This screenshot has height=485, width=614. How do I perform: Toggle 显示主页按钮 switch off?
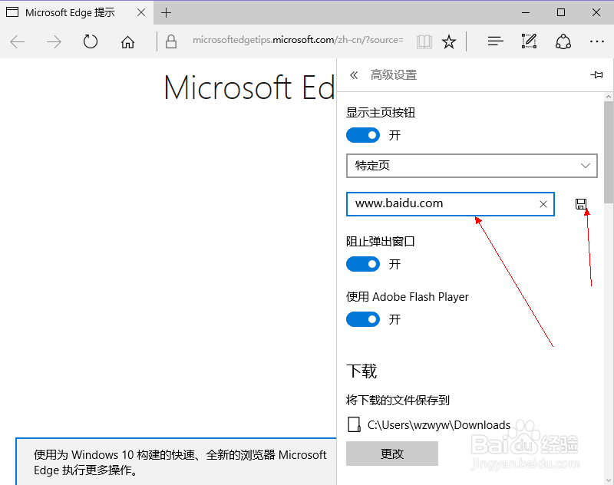(x=363, y=135)
